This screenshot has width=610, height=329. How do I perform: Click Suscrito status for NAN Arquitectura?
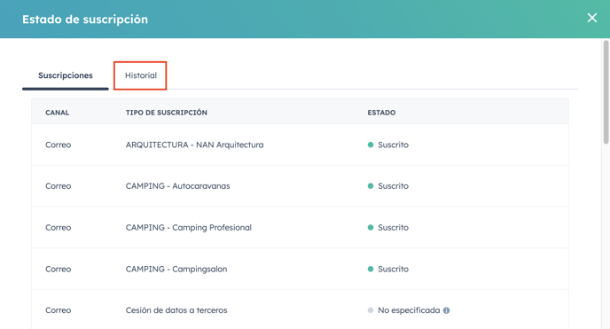[393, 145]
